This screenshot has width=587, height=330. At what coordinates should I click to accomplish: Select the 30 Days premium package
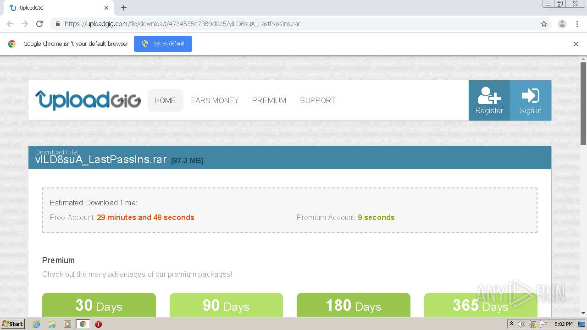[99, 305]
